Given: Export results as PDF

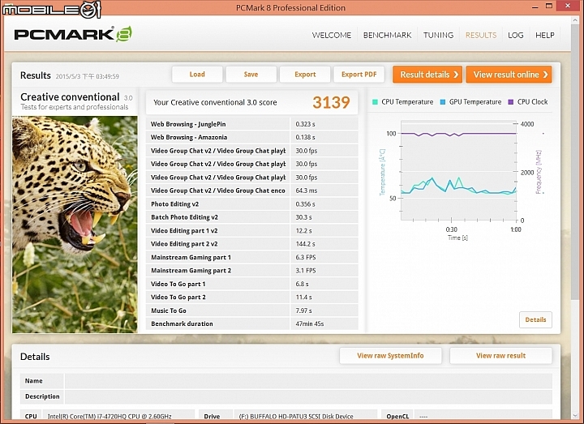Looking at the screenshot, I should (x=359, y=75).
